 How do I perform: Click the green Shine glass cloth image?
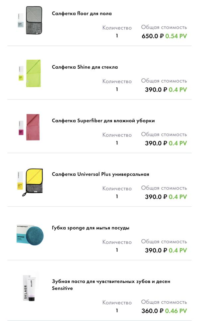30,74
